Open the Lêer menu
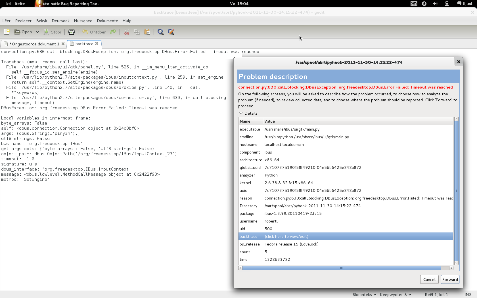477x298 pixels. 7,21
